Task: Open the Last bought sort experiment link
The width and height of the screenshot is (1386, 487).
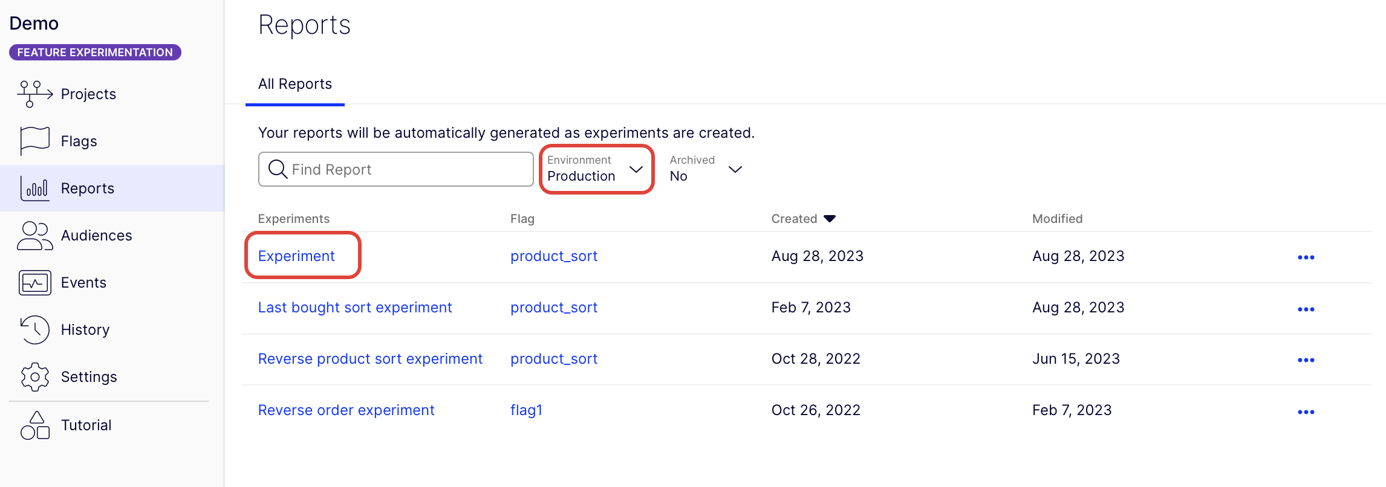Action: click(355, 308)
